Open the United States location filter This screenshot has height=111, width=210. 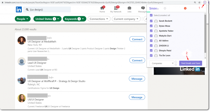tap(47, 19)
